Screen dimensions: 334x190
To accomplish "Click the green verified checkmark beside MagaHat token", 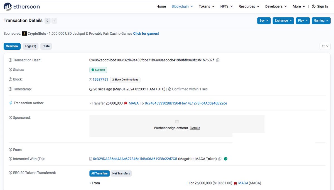I will click(225, 159).
